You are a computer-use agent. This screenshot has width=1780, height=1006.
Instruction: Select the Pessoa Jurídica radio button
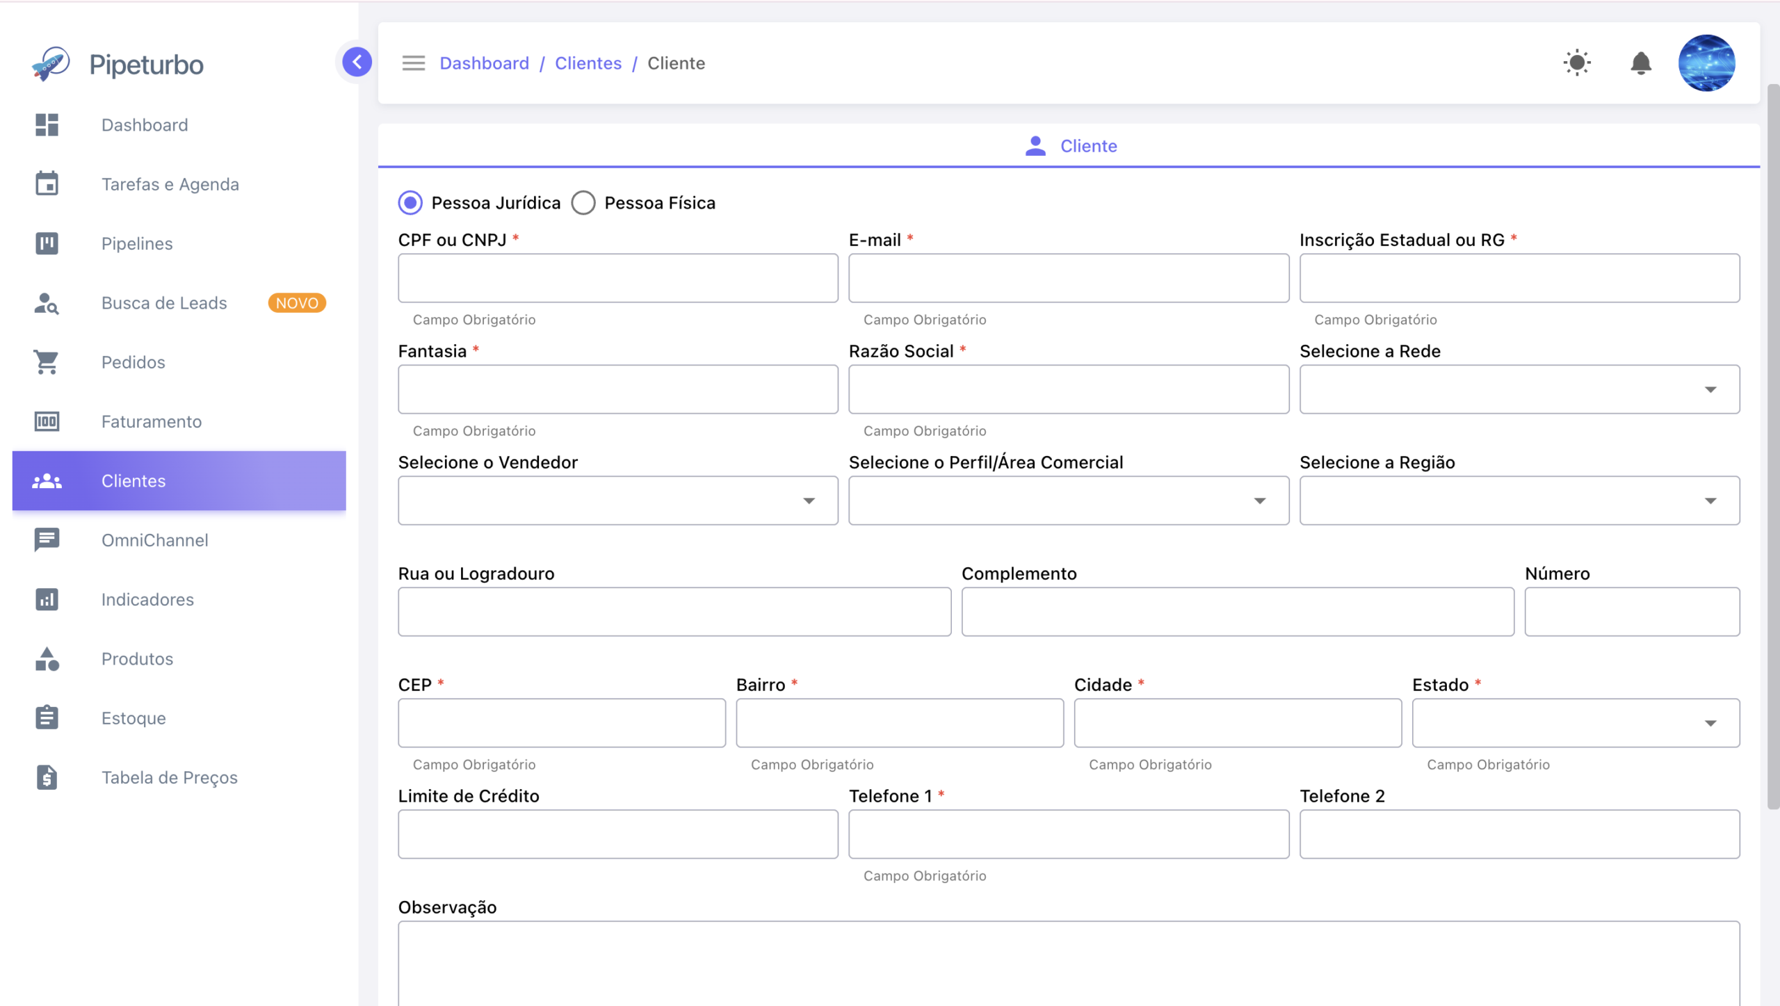pyautogui.click(x=410, y=203)
